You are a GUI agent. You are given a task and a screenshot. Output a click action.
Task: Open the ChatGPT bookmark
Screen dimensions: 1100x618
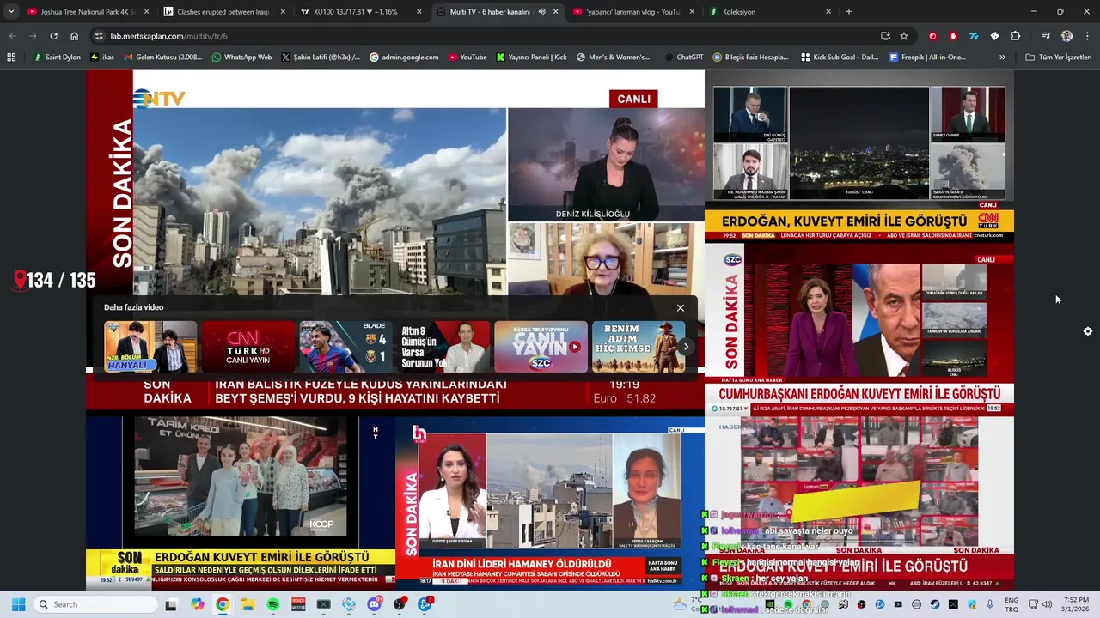coord(683,58)
